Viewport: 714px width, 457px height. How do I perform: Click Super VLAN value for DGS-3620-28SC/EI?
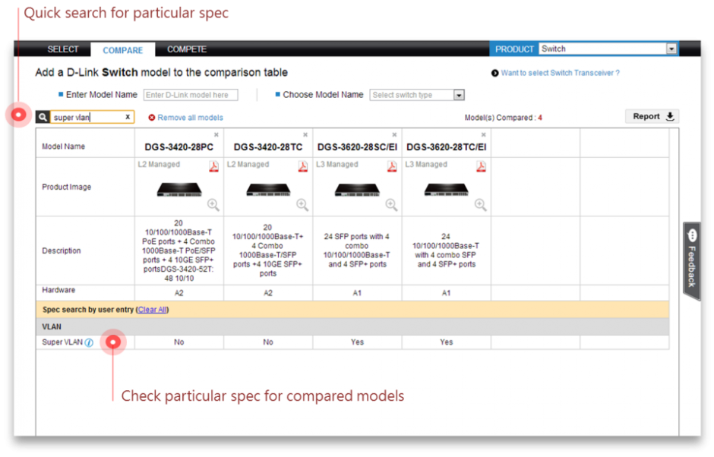[x=357, y=342]
